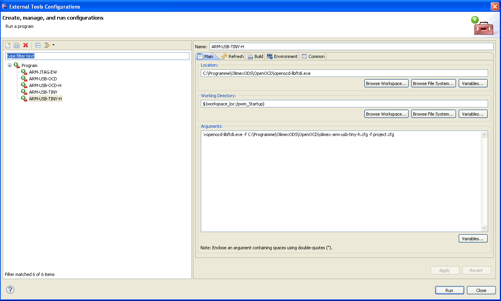Image resolution: width=501 pixels, height=301 pixels.
Task: Click the type filter text field
Action: click(x=97, y=56)
